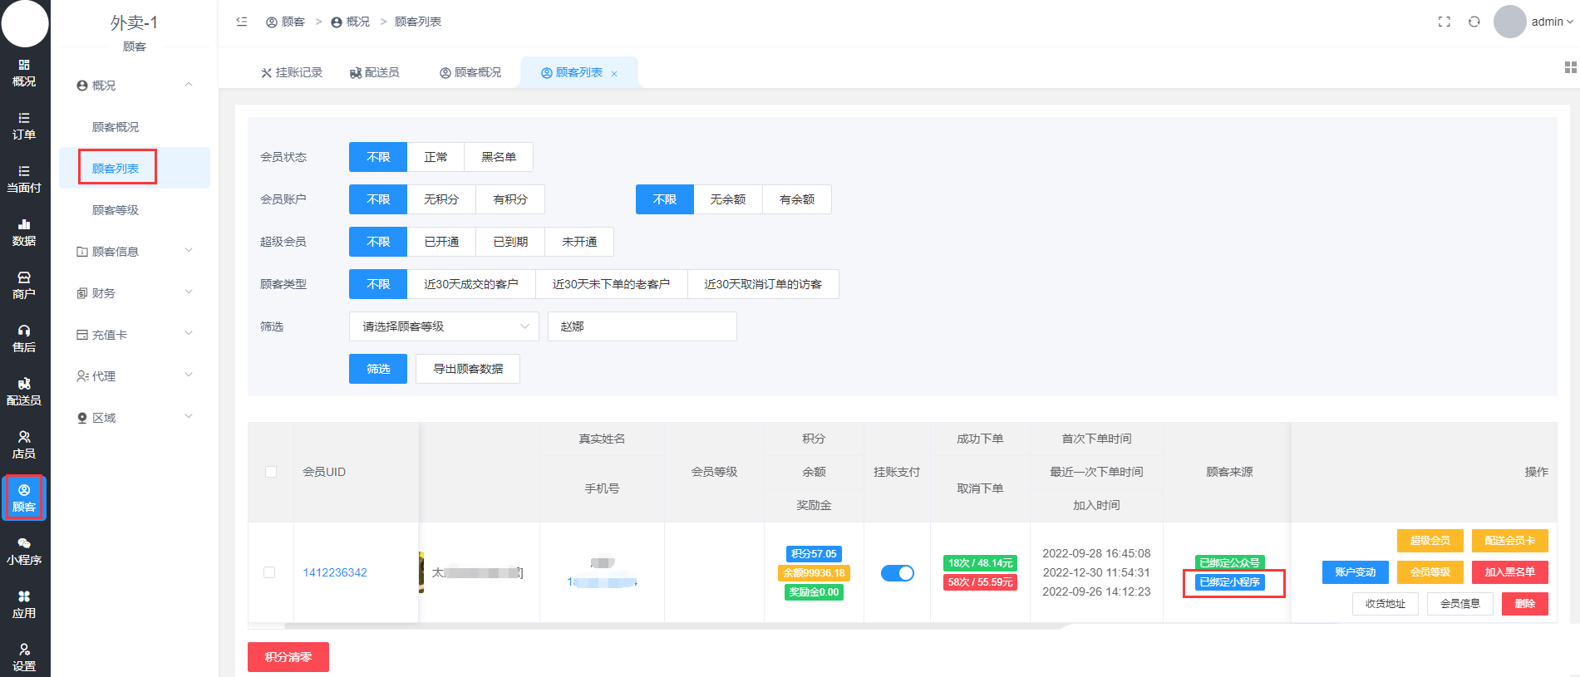
Task: Click the 收货地址 button
Action: [x=1386, y=604]
